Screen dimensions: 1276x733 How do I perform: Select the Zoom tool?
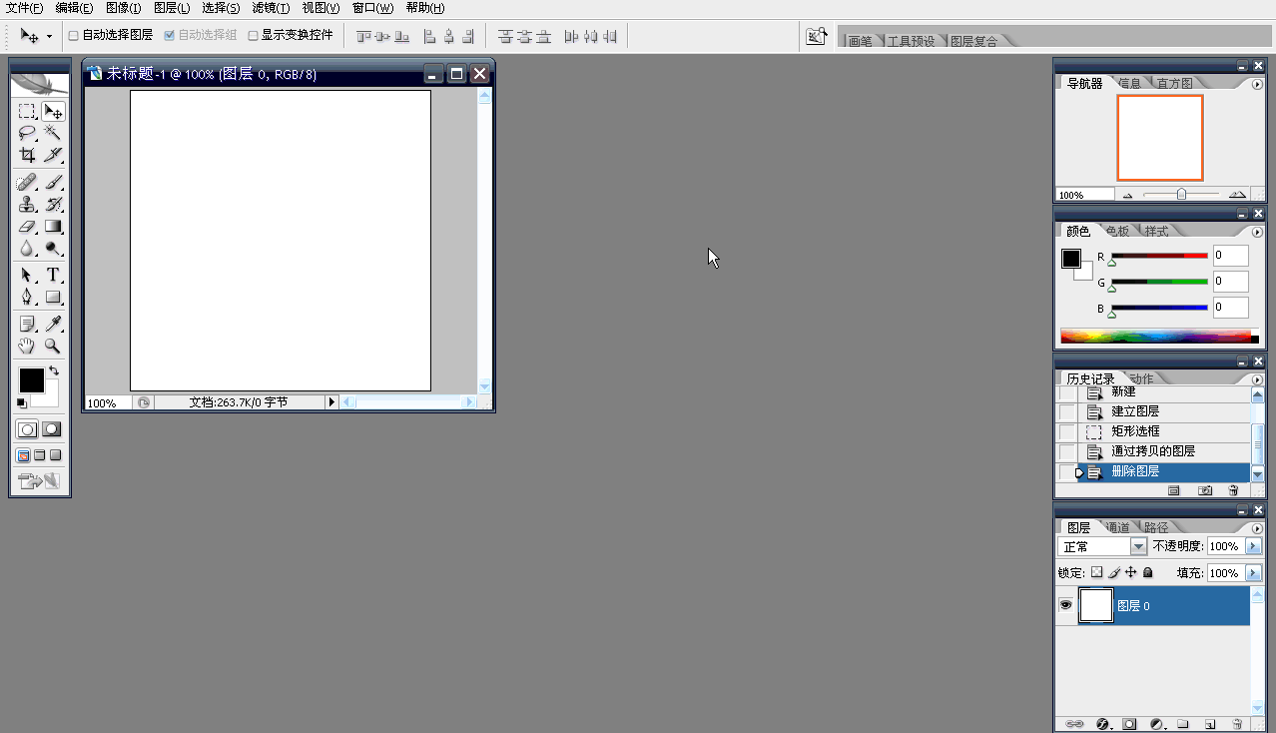click(53, 347)
